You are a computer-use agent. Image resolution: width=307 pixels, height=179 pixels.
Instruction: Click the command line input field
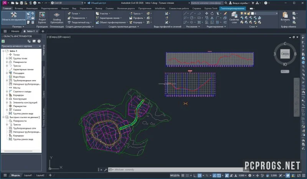tap(178, 170)
